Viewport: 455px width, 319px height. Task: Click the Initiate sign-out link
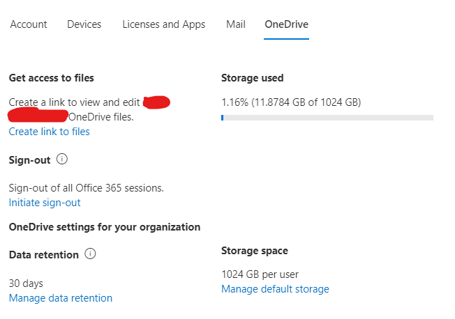point(45,203)
